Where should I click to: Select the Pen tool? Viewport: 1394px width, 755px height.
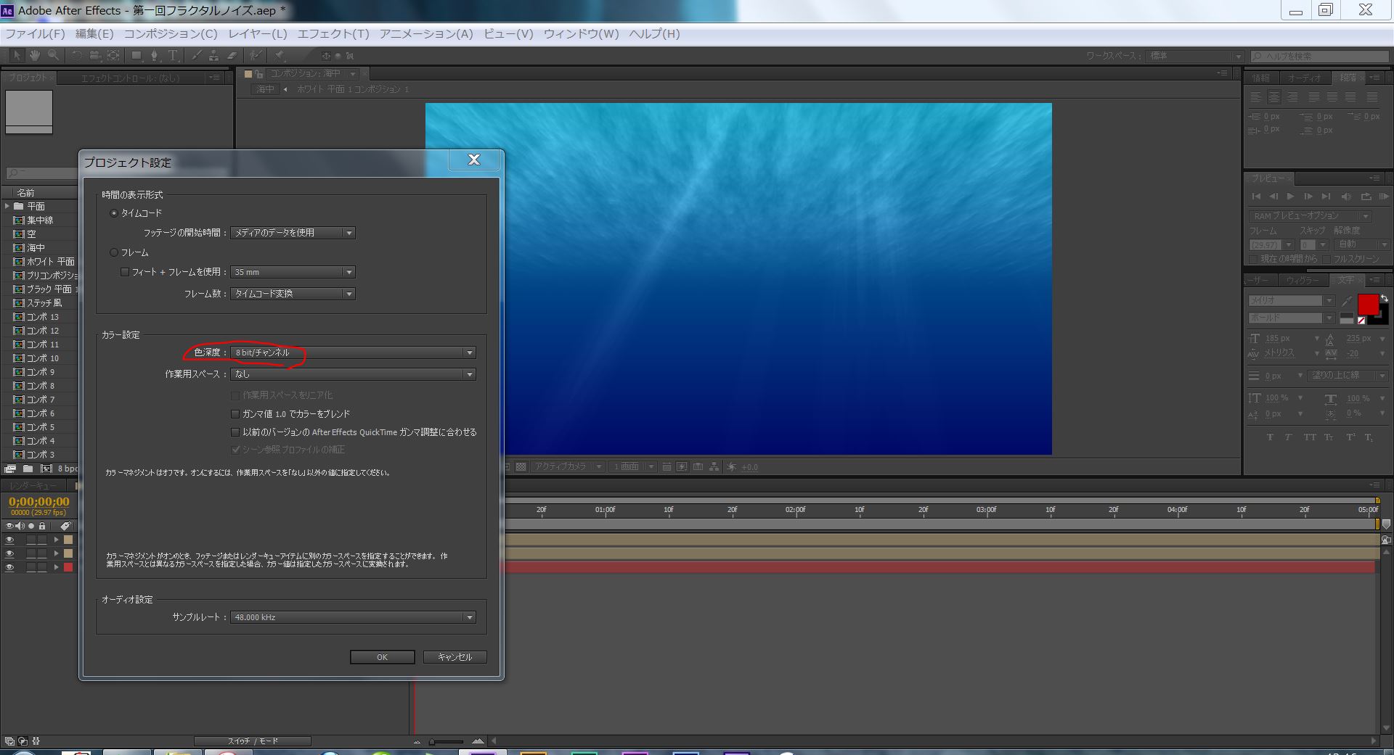click(154, 56)
